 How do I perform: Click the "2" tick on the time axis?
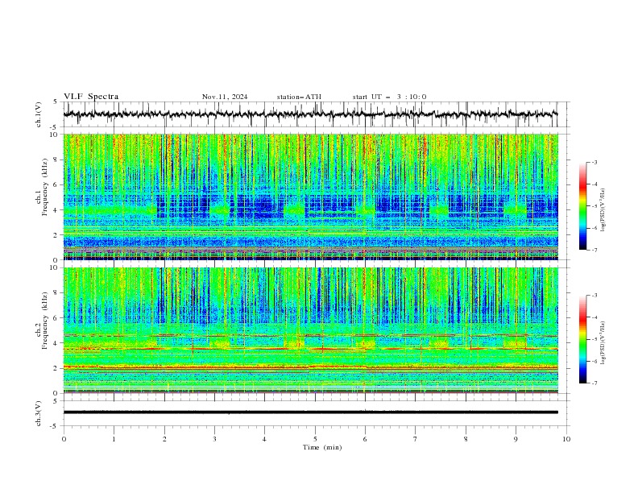(164, 439)
